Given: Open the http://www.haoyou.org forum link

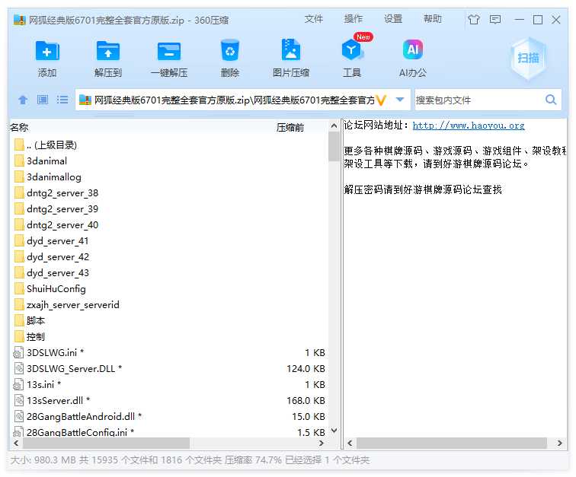Looking at the screenshot, I should 469,126.
